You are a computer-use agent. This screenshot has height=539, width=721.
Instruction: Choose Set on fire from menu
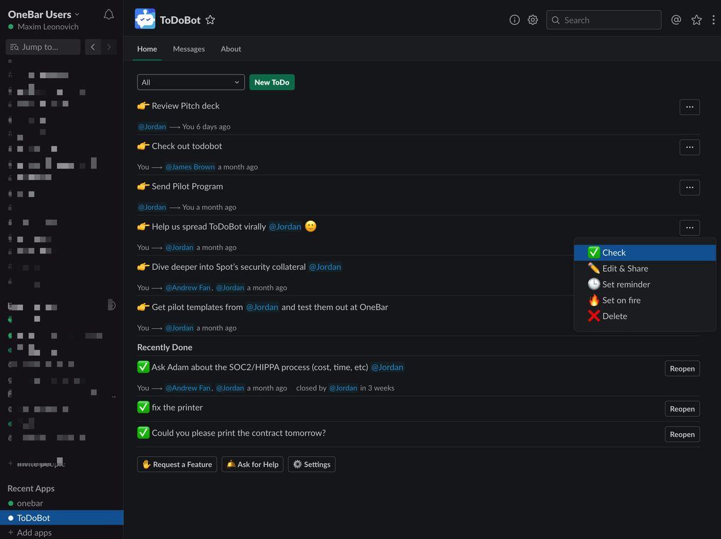pos(621,300)
